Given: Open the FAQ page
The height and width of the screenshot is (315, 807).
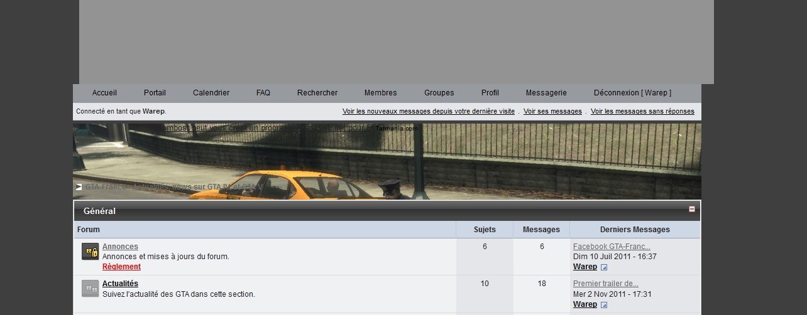Looking at the screenshot, I should [263, 93].
